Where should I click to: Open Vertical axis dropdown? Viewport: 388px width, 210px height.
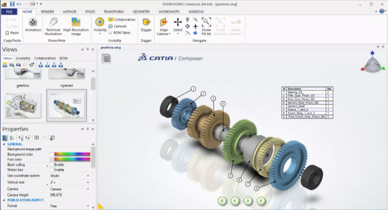click(88, 182)
